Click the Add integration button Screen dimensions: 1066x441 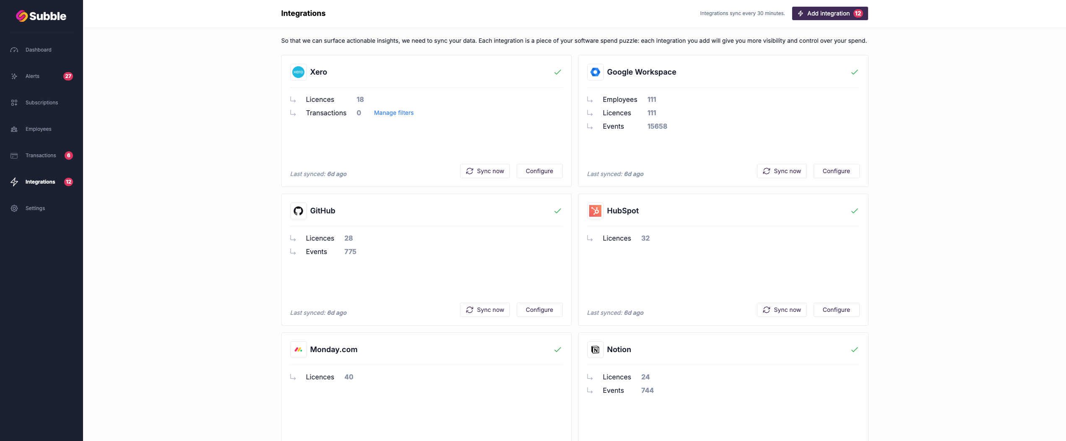tap(829, 13)
